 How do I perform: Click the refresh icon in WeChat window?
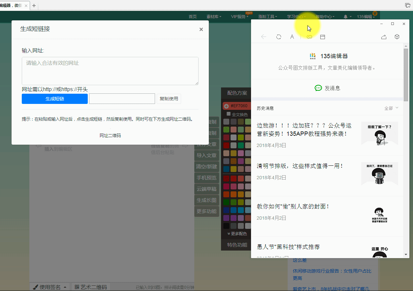click(x=279, y=37)
